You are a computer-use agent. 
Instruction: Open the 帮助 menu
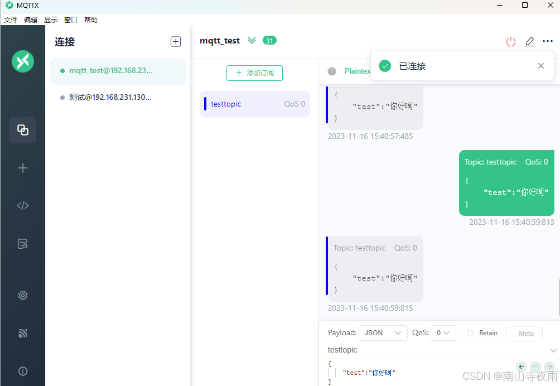click(x=91, y=20)
